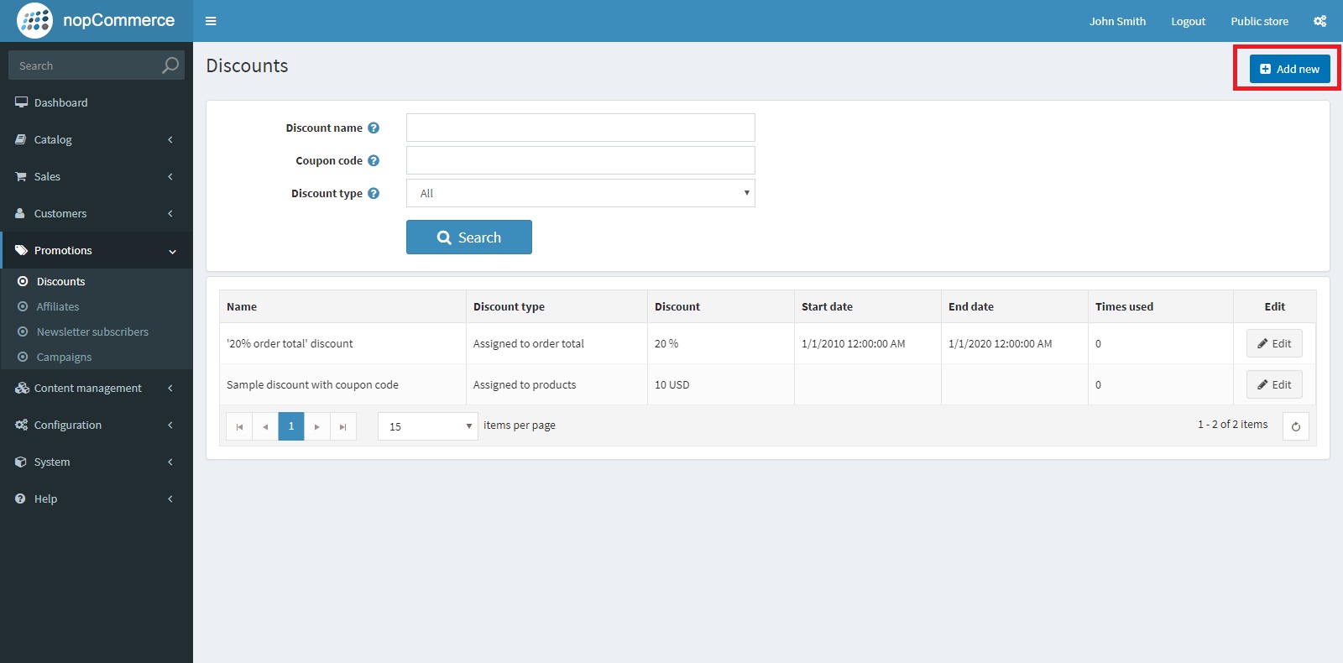Select the 'Assigned to order total' cell

[557, 343]
